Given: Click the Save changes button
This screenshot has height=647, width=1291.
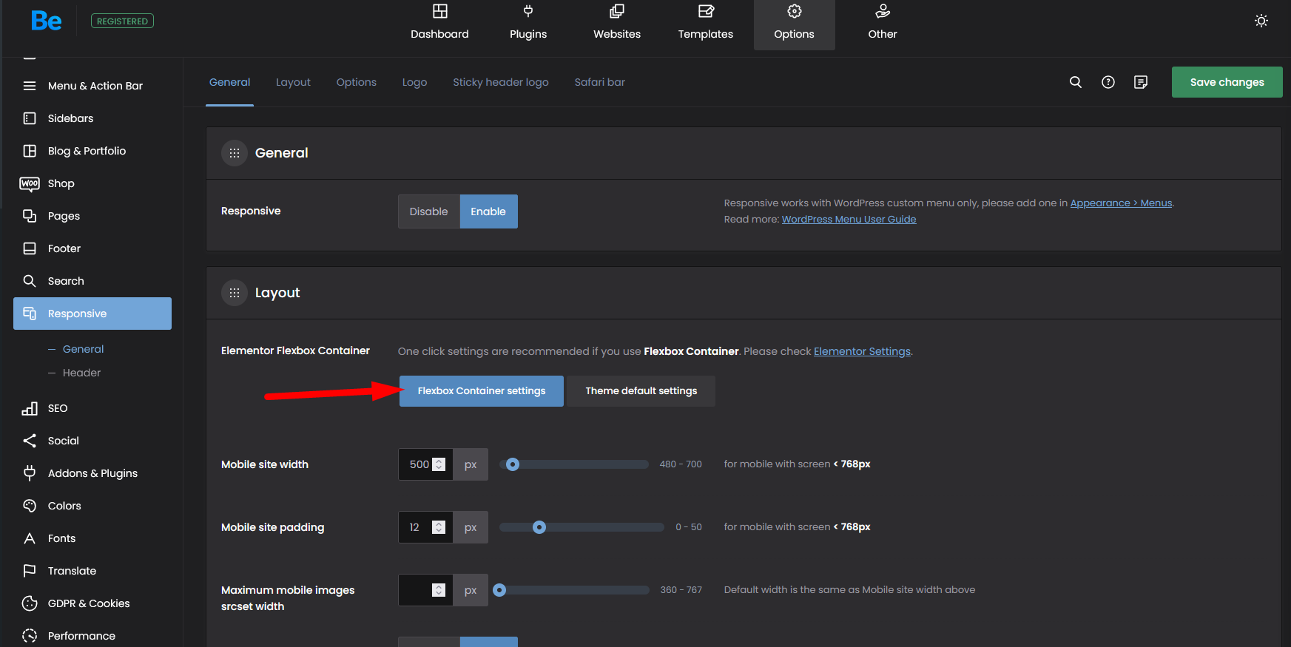Looking at the screenshot, I should 1227,82.
